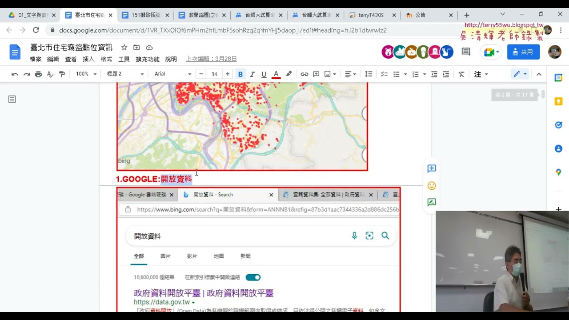Open the zoom level dropdown

(x=86, y=74)
